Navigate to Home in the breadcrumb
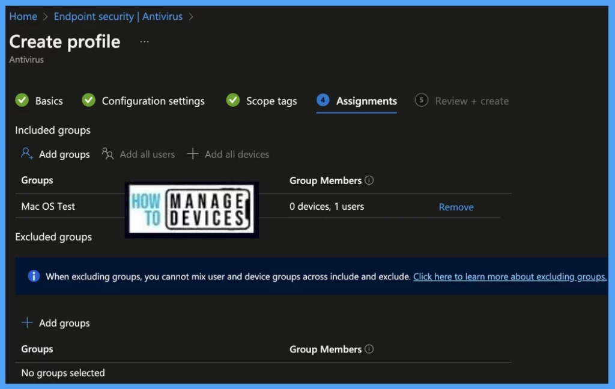Screen dimensions: 615x389 pos(23,16)
